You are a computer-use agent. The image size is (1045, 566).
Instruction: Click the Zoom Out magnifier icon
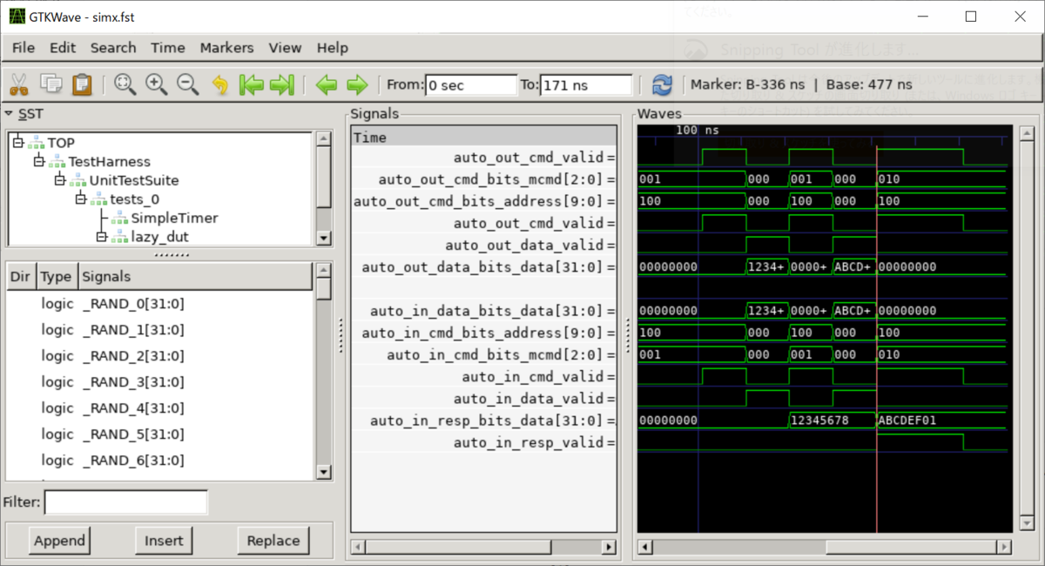coord(187,84)
